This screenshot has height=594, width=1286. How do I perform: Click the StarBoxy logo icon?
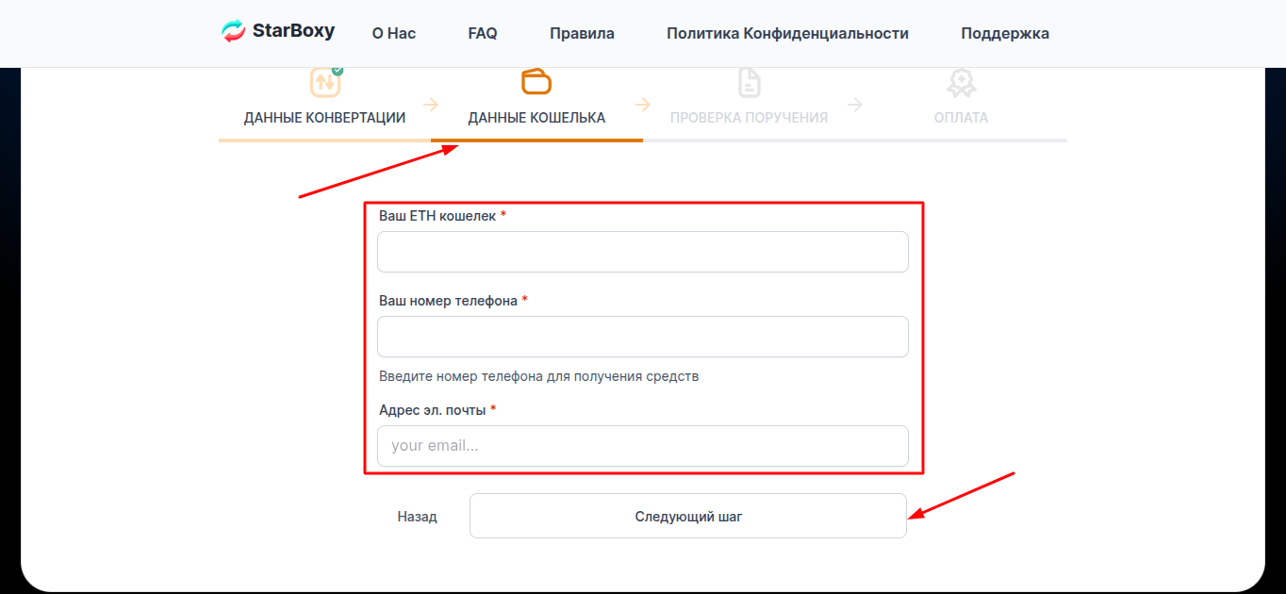click(233, 31)
